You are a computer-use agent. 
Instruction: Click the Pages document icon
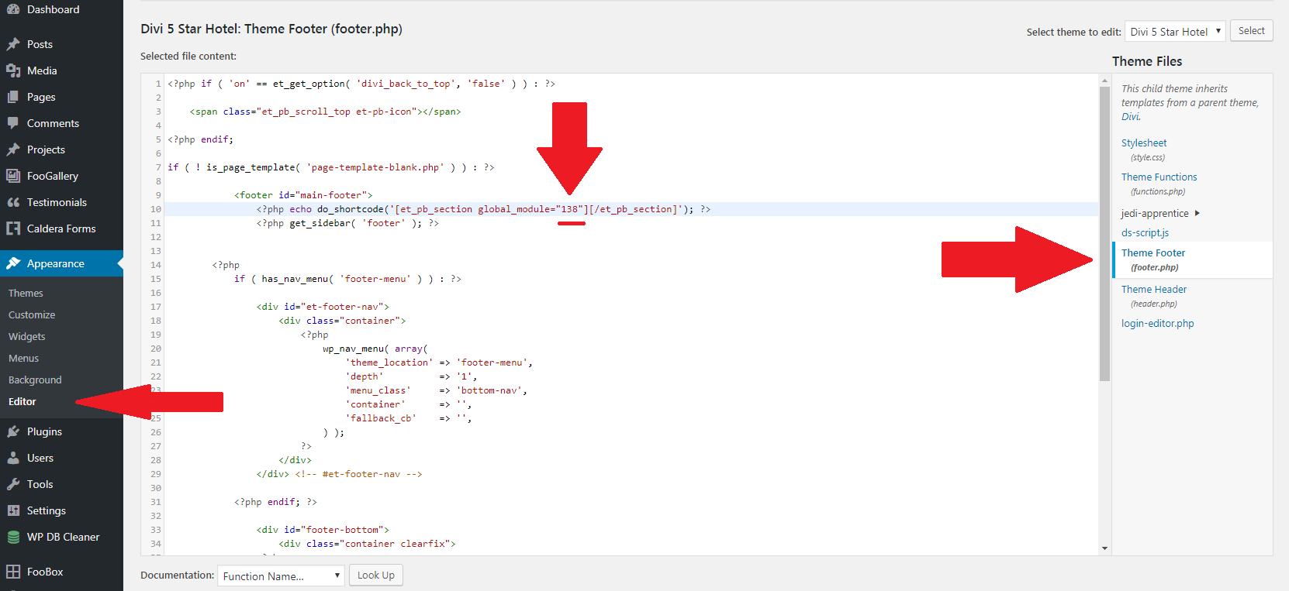pyautogui.click(x=13, y=97)
